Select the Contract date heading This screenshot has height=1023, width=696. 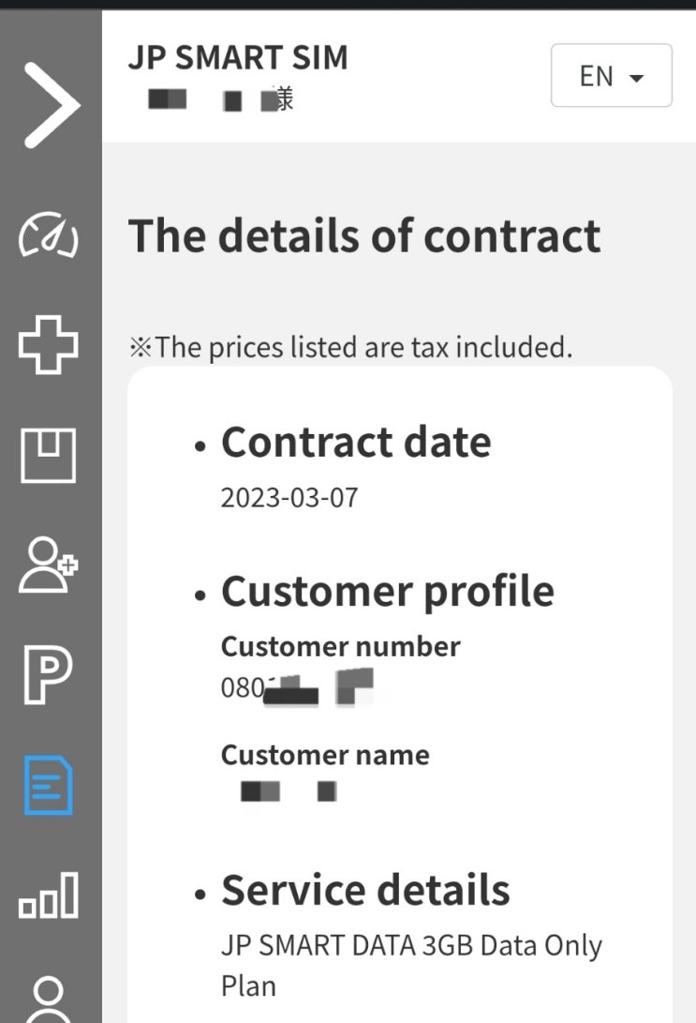pos(356,443)
